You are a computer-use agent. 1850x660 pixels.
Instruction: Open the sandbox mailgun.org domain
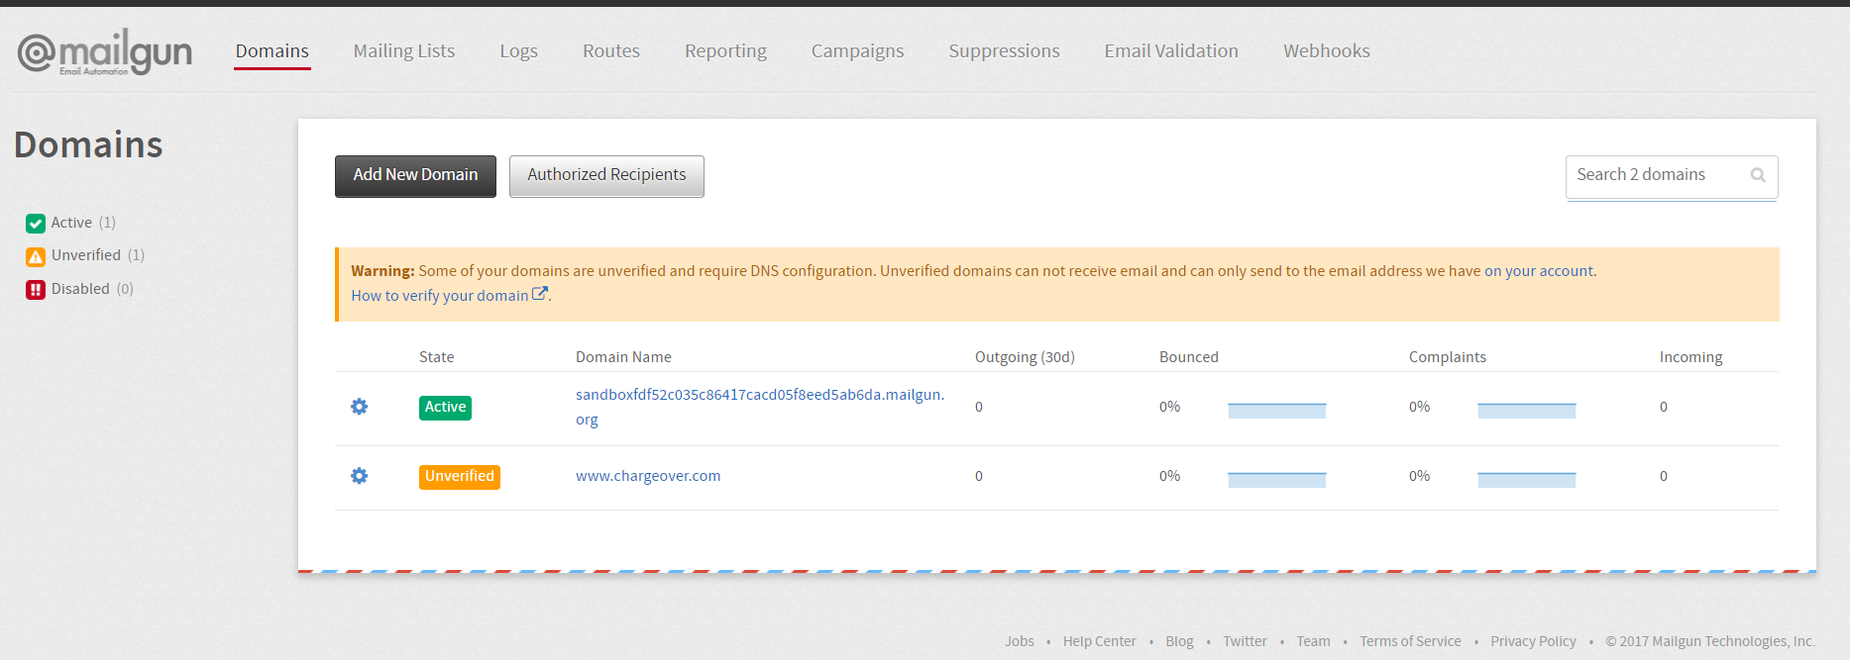pos(760,407)
